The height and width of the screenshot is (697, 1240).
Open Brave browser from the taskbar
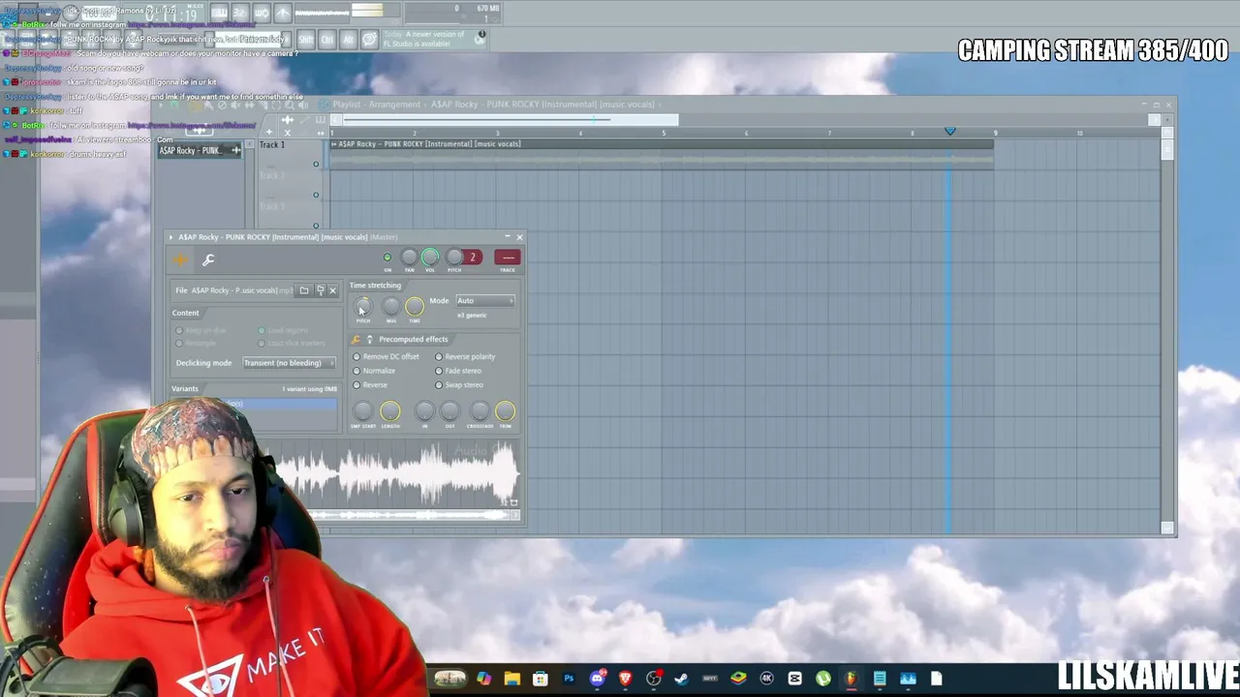pyautogui.click(x=625, y=679)
